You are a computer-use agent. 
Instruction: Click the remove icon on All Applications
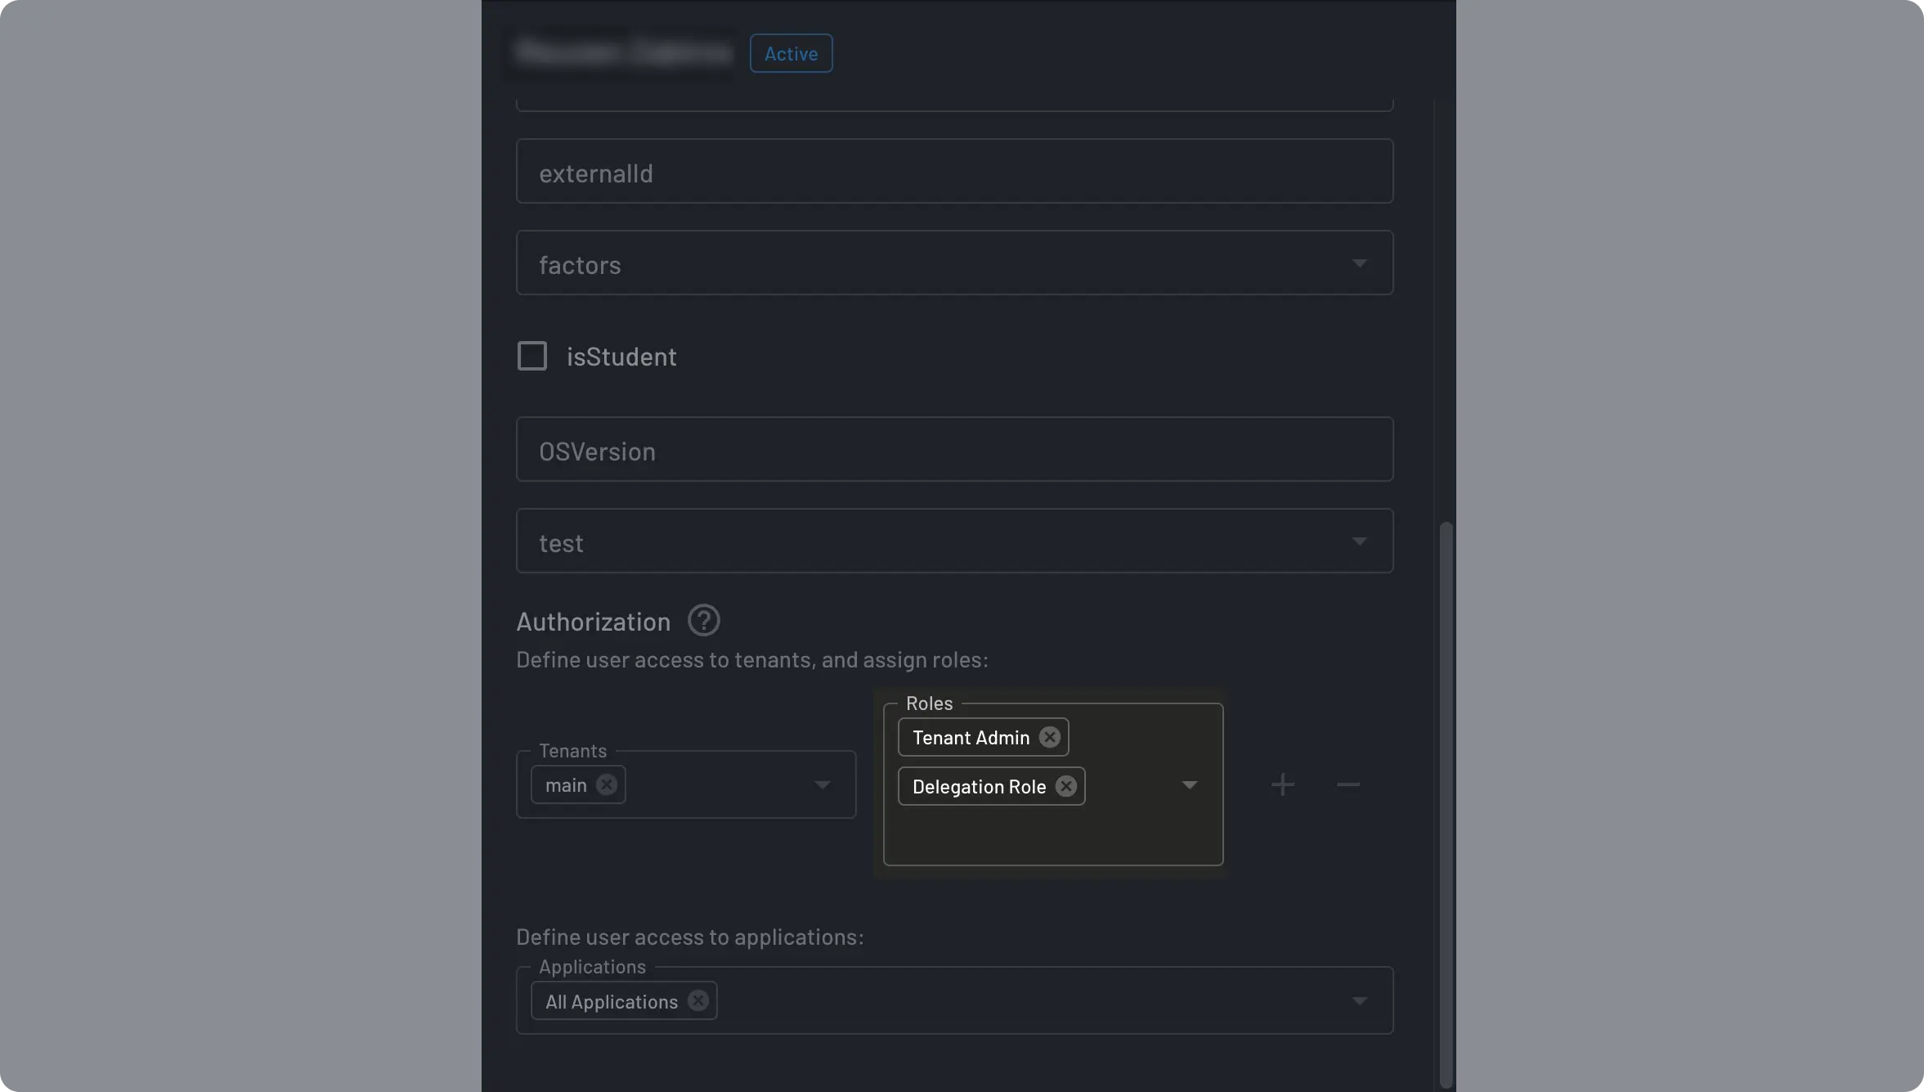[x=697, y=1000]
